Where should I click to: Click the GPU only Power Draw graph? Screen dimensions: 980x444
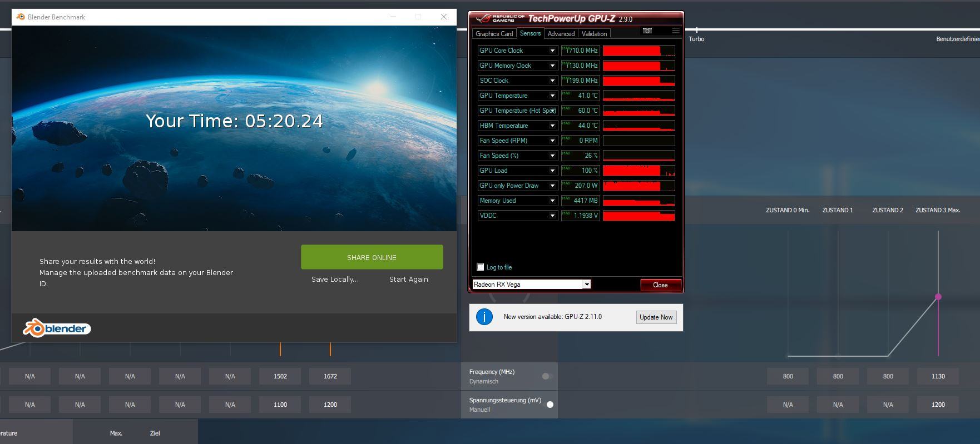click(639, 186)
